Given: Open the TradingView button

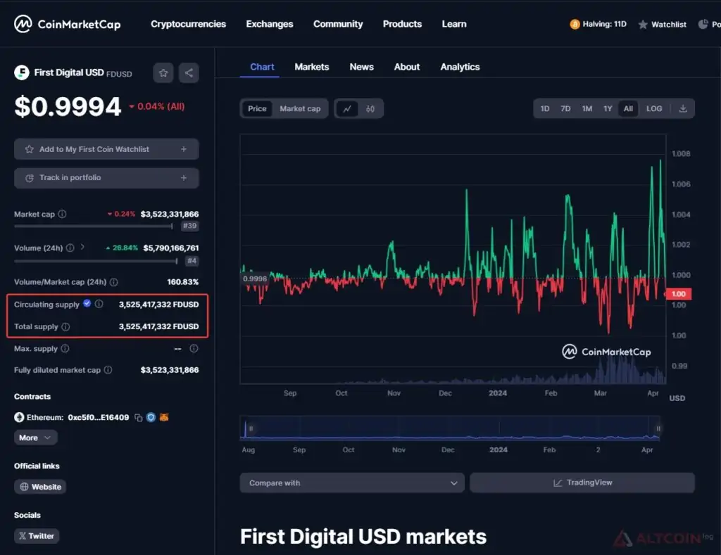Looking at the screenshot, I should [582, 483].
